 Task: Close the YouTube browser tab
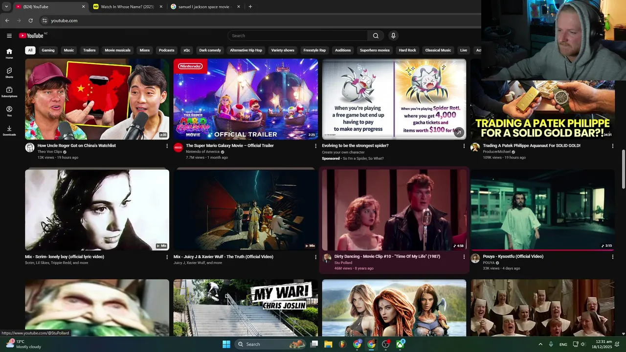pos(83,7)
